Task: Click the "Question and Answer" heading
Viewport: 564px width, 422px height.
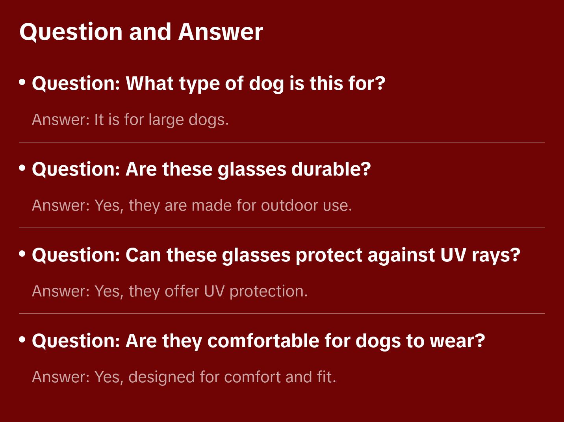Action: point(141,32)
